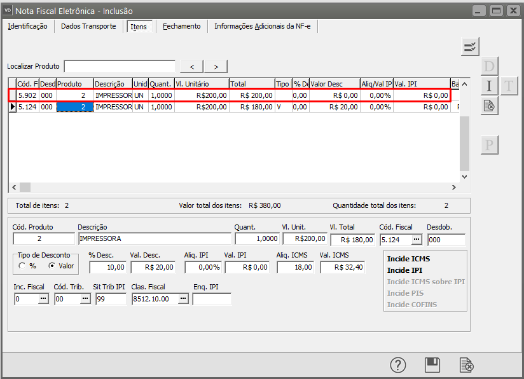The height and width of the screenshot is (379, 524).
Task: Click the grid's horizontal scrollbar right arrow
Action: pos(453,188)
